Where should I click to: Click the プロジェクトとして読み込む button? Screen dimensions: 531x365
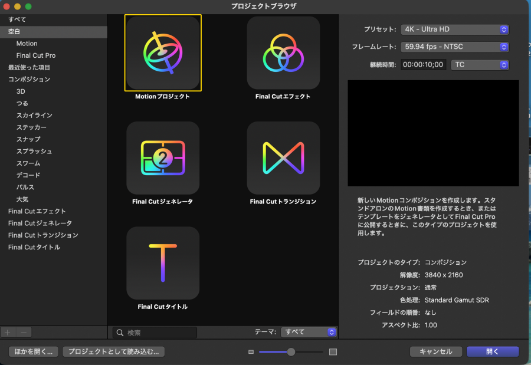coord(113,351)
